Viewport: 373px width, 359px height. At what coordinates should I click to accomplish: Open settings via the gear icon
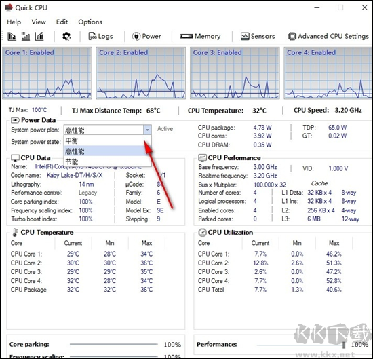pyautogui.click(x=66, y=36)
